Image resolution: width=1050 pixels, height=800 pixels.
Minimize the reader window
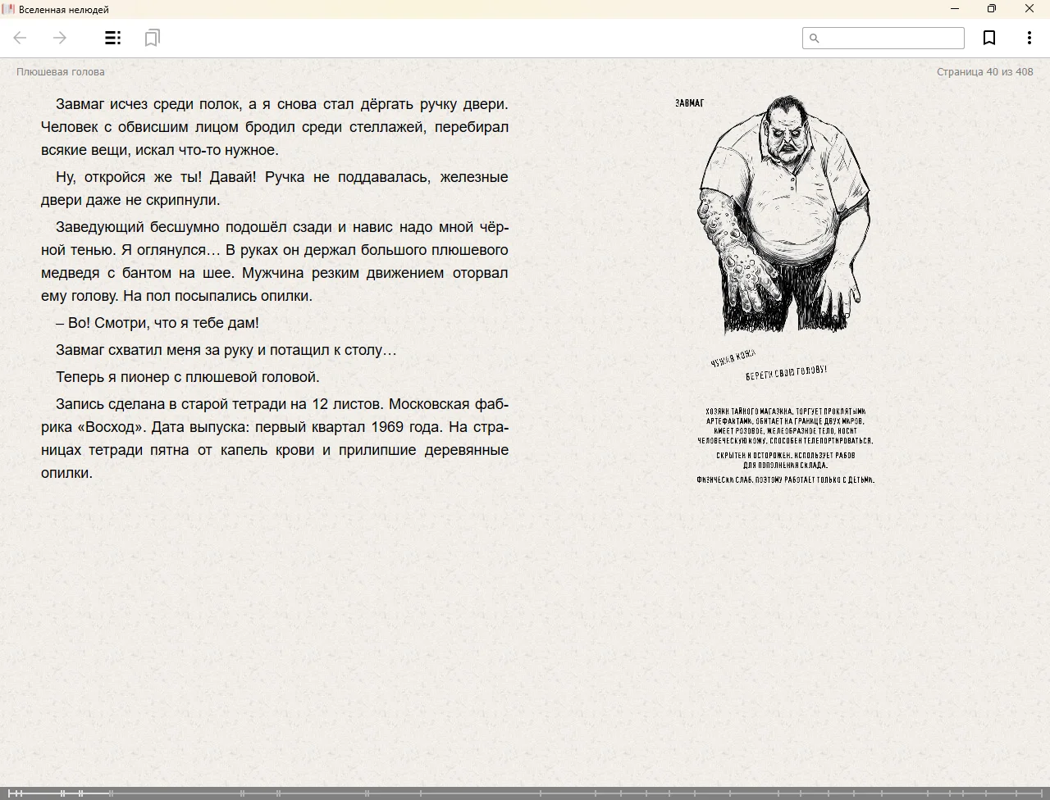(954, 9)
